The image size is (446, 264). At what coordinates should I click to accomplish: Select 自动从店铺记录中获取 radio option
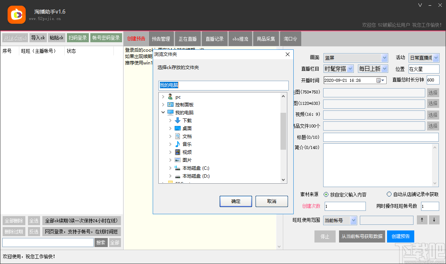[389, 194]
